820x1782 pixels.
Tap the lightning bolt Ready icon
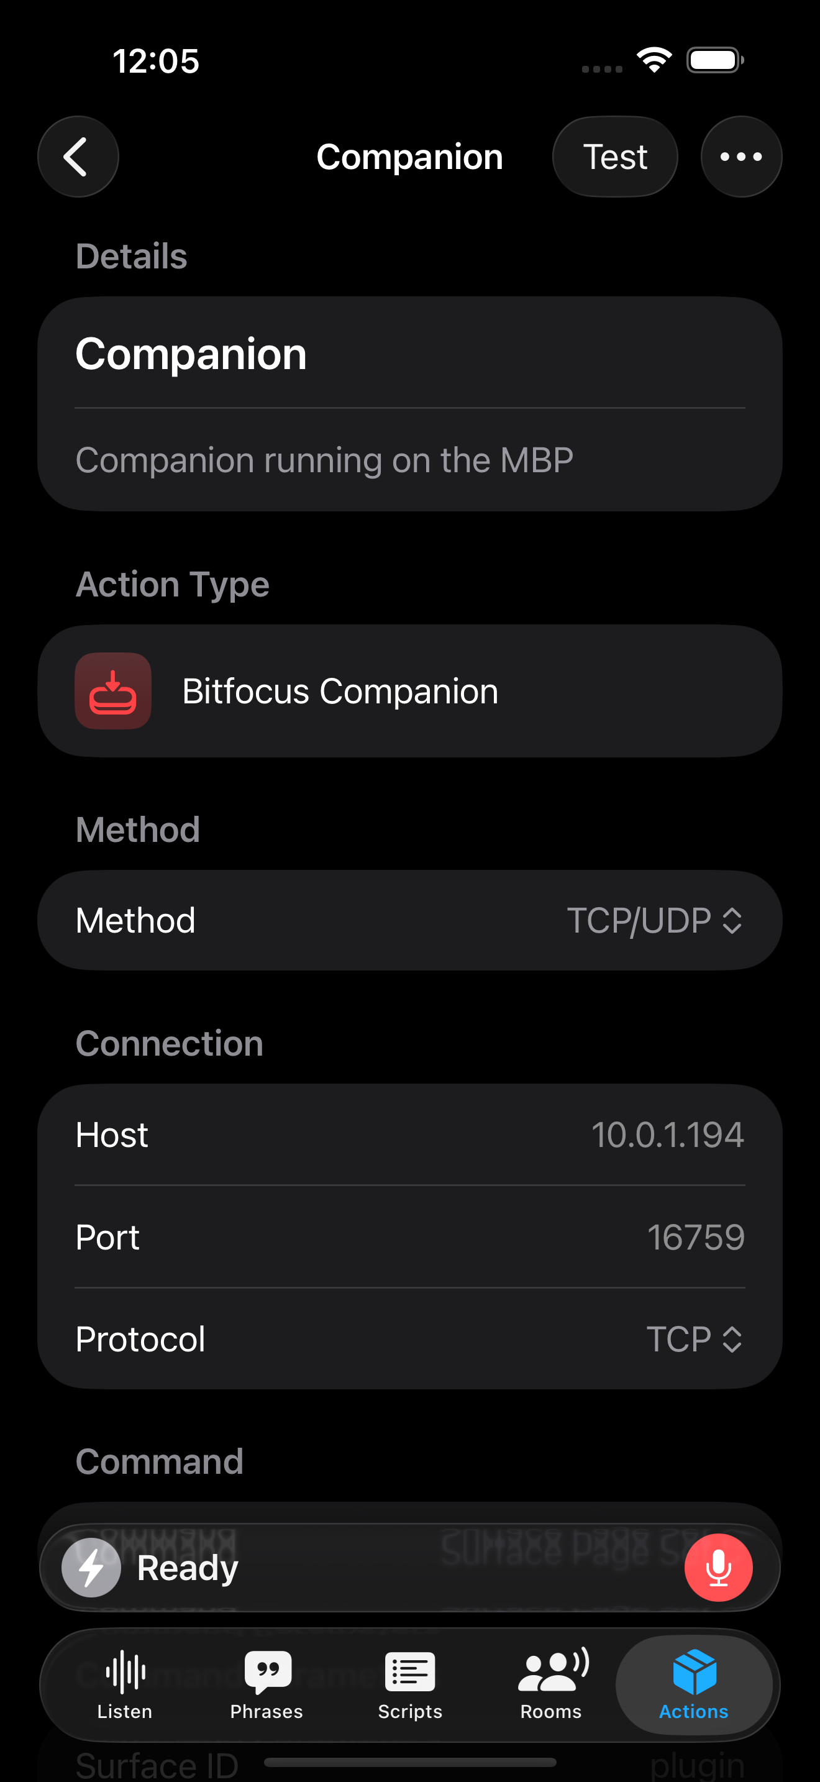91,1567
